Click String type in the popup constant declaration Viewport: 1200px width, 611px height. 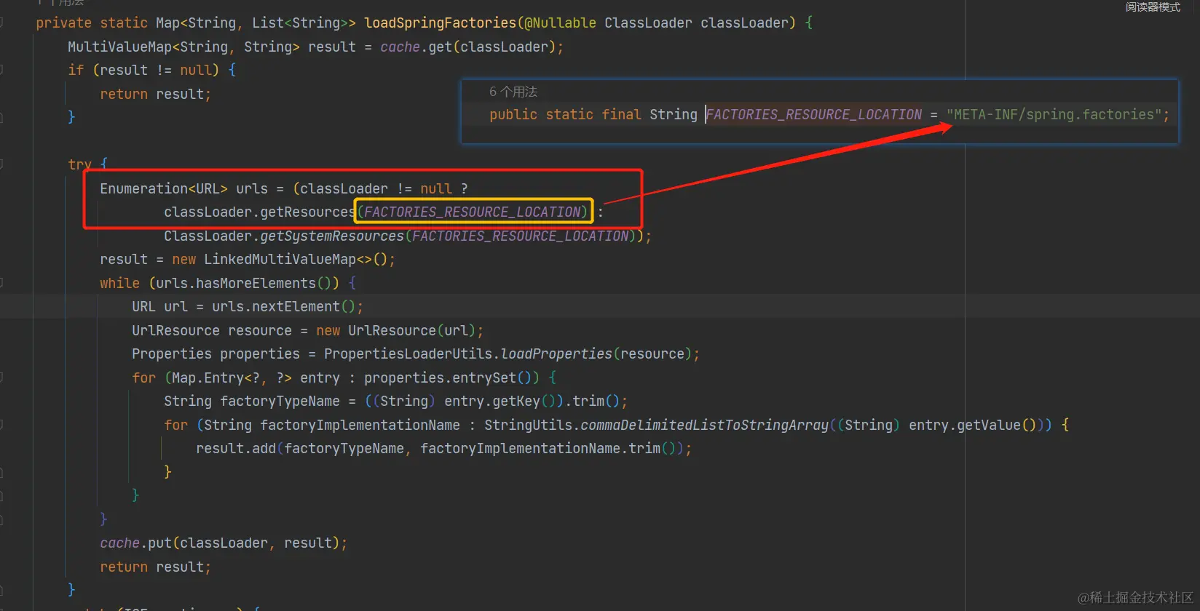coord(674,115)
